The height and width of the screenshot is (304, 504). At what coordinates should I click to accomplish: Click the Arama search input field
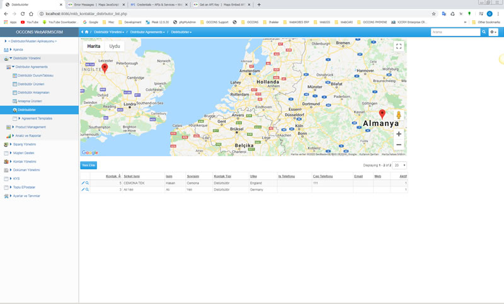(x=455, y=31)
